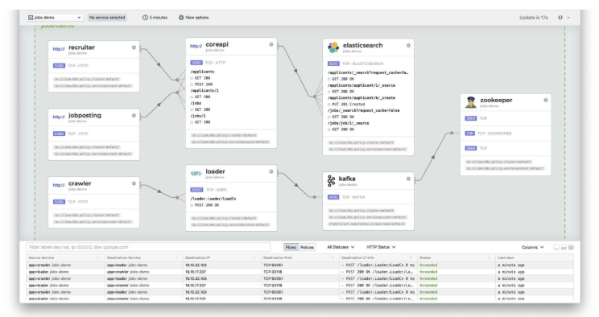Click the 9080 port badge on coreapi
This screenshot has height=317, width=599.
[196, 63]
